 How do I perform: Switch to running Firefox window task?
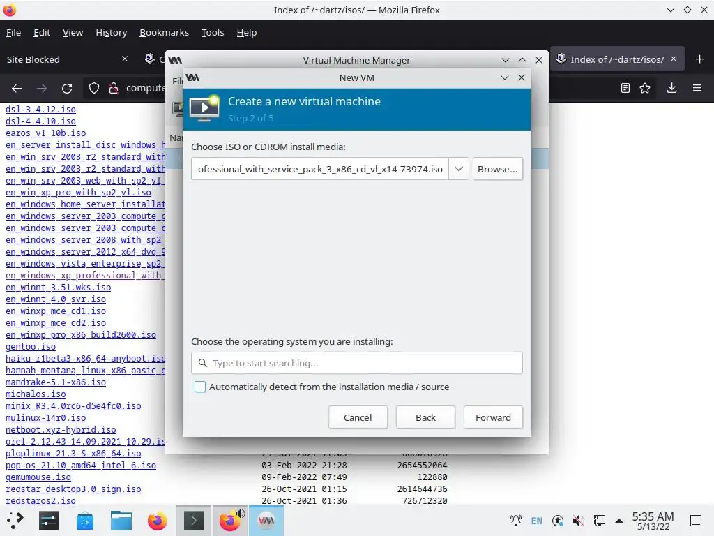(230, 521)
